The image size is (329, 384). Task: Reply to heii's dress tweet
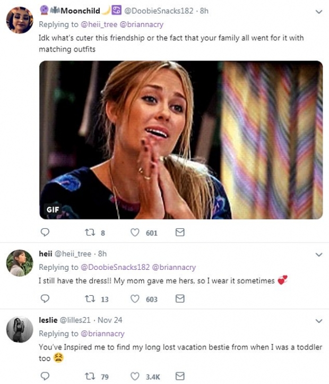coord(45,299)
